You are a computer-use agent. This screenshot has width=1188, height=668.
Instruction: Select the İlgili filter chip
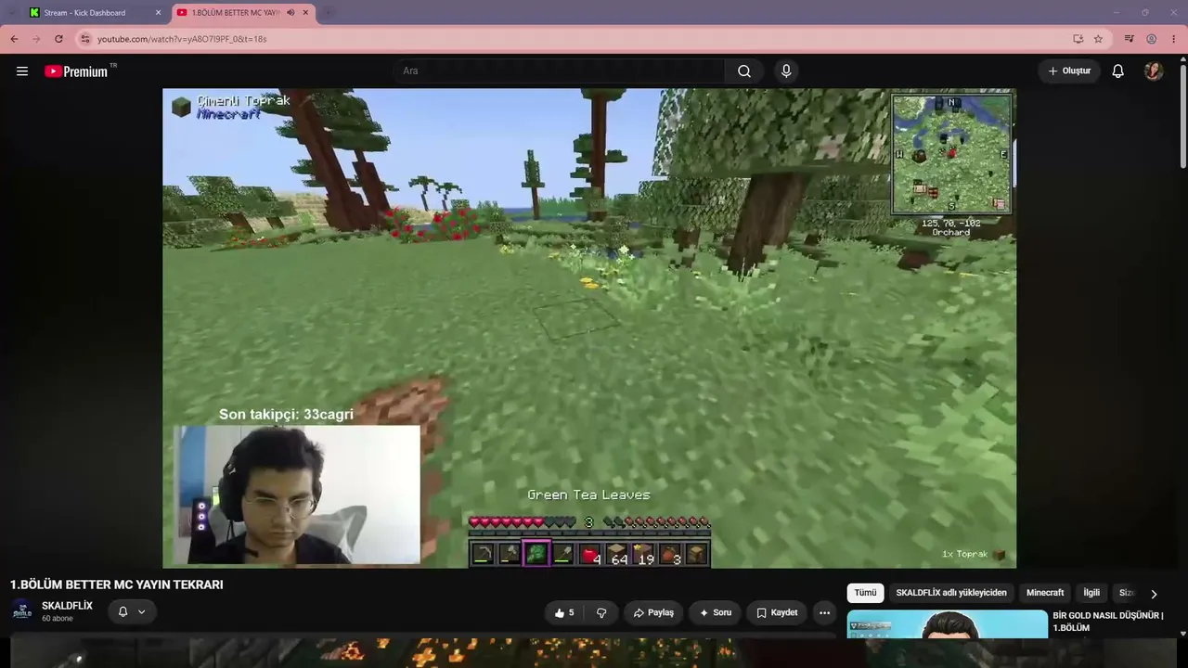point(1091,593)
